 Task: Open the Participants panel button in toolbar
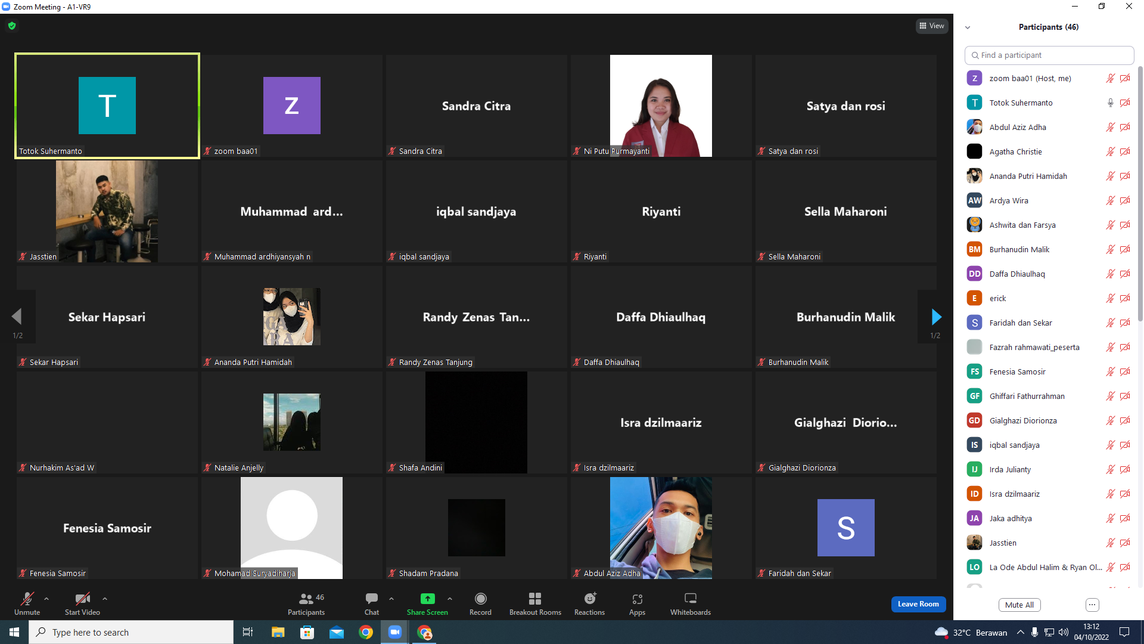click(x=306, y=603)
